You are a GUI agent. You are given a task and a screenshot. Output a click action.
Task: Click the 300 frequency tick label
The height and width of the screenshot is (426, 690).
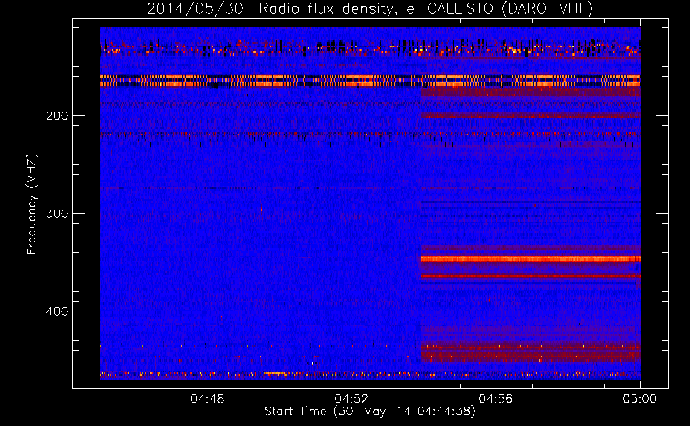pyautogui.click(x=57, y=213)
